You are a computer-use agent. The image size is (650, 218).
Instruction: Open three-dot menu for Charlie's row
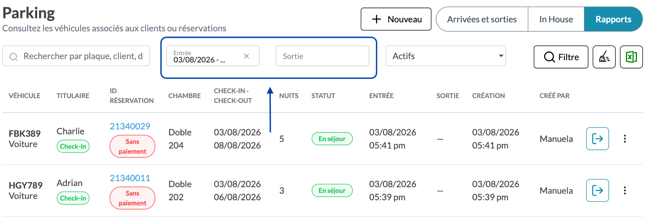[x=625, y=139]
